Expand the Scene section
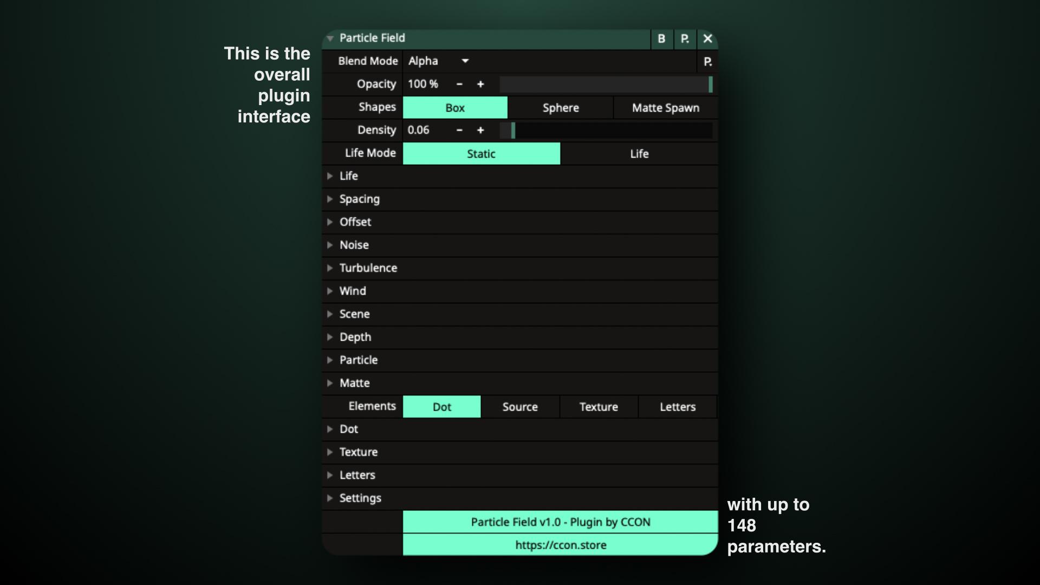Screen dimensions: 1040x585 point(520,314)
